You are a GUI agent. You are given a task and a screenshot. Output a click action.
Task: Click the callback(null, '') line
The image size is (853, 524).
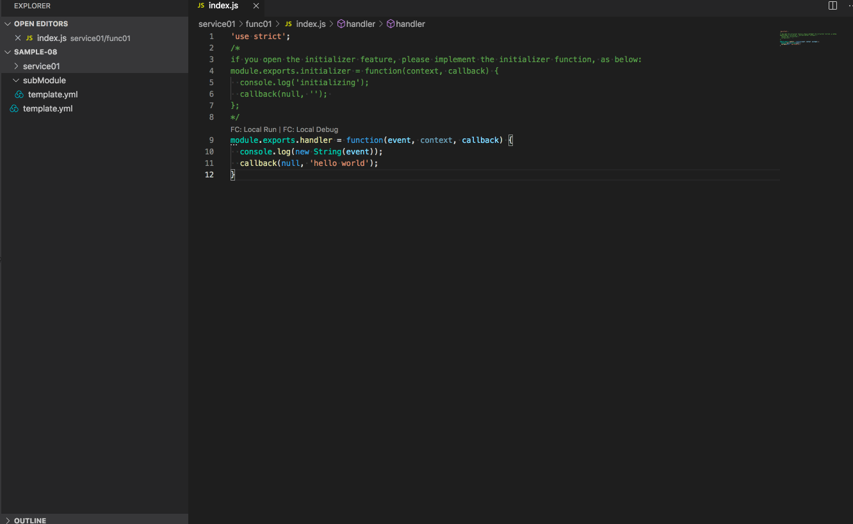284,94
